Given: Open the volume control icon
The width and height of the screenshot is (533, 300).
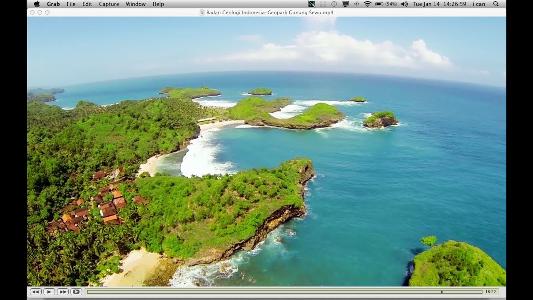Looking at the screenshot, I should click(404, 4).
